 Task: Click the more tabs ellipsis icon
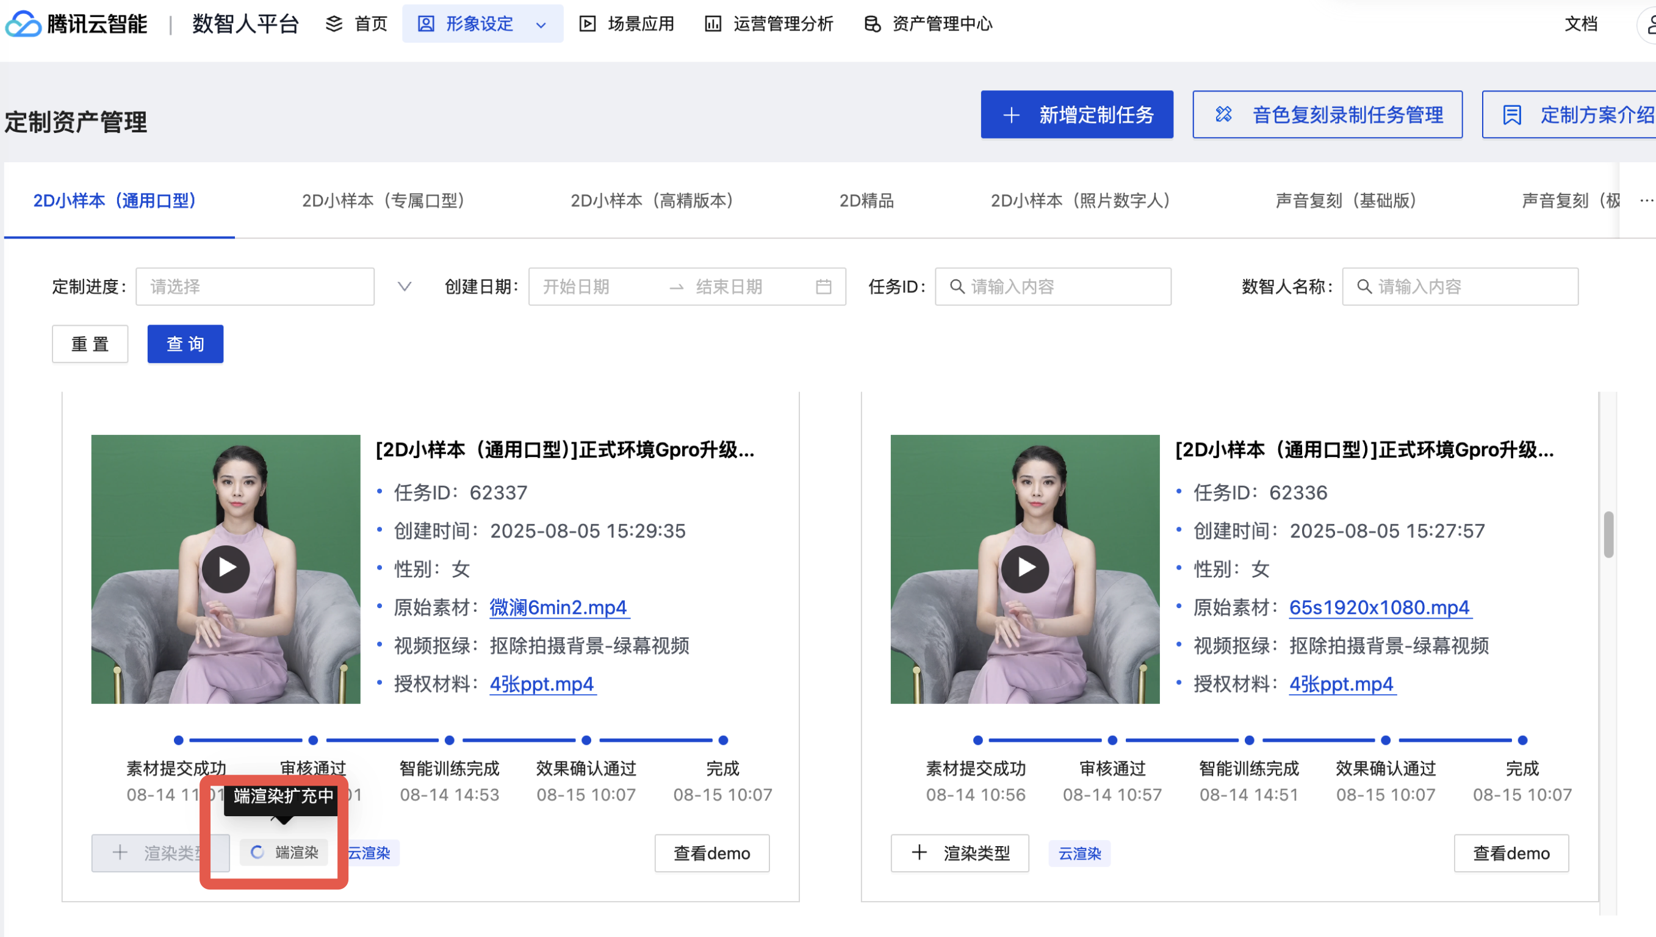1646,201
